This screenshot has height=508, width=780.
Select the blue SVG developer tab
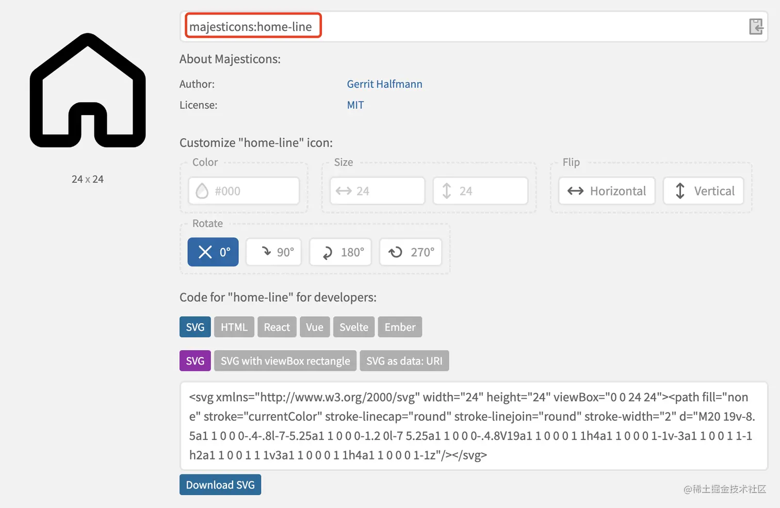coord(195,327)
